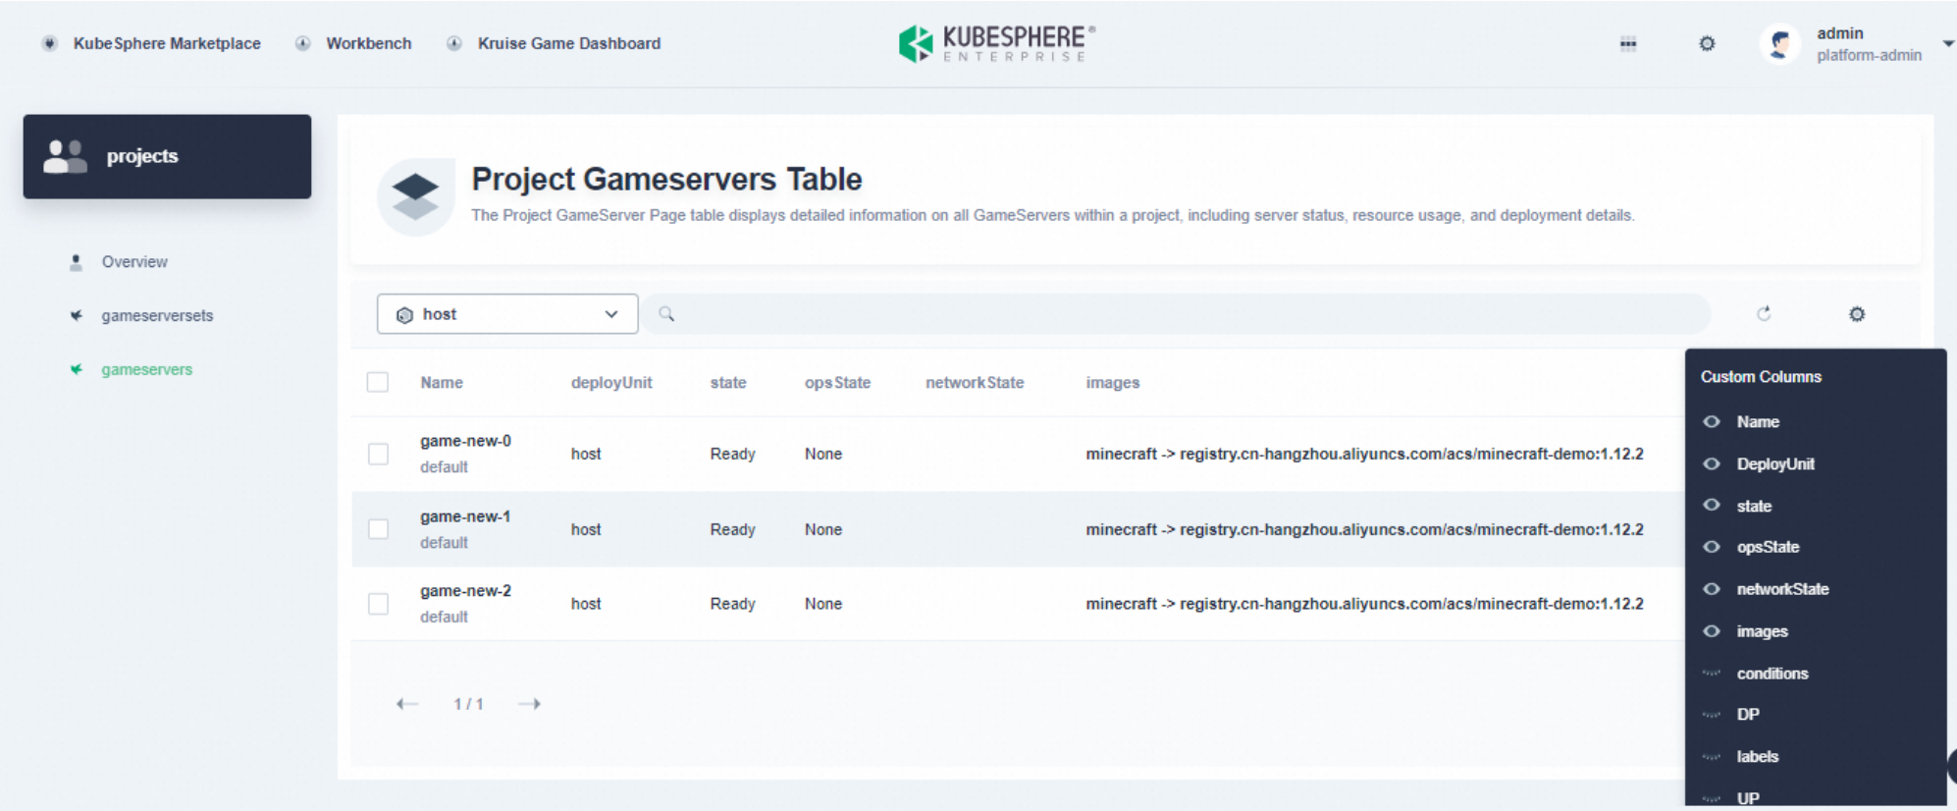Toggle the select-all header checkbox
Viewport: 1957px width, 811px height.
tap(378, 382)
